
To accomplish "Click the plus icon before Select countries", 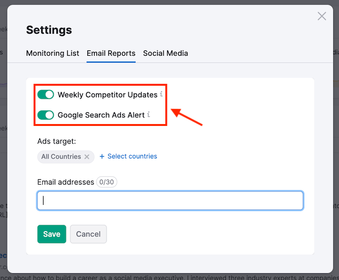I will [x=102, y=156].
